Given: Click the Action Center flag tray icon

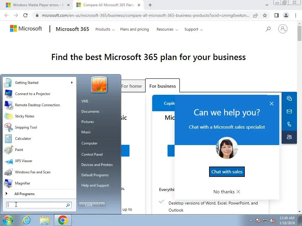Looking at the screenshot, I should click(x=258, y=220).
